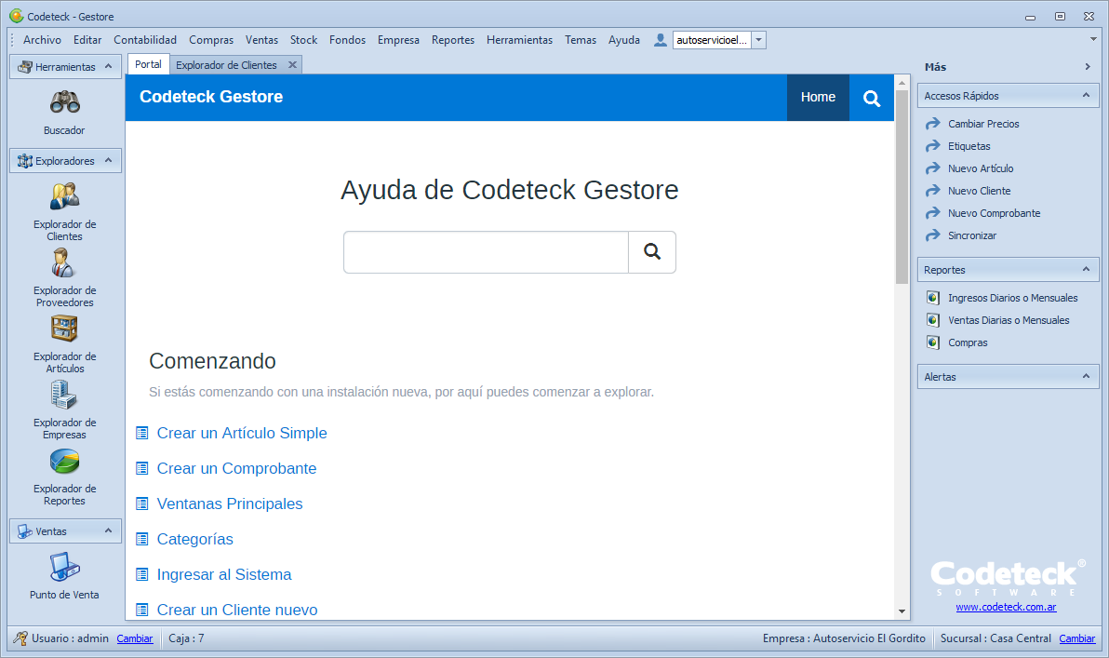Switch to Explorador de Clientes tab
The height and width of the screenshot is (658, 1109).
click(226, 65)
